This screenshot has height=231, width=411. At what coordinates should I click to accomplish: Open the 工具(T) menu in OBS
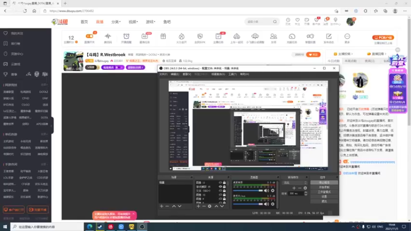click(232, 74)
